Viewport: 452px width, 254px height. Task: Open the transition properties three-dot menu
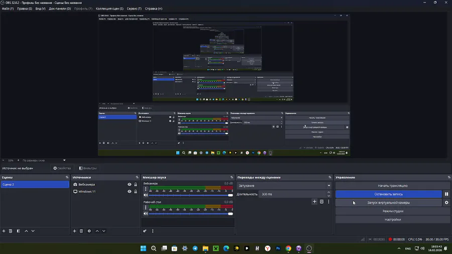328,202
